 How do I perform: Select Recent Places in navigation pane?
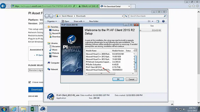pos(55,33)
